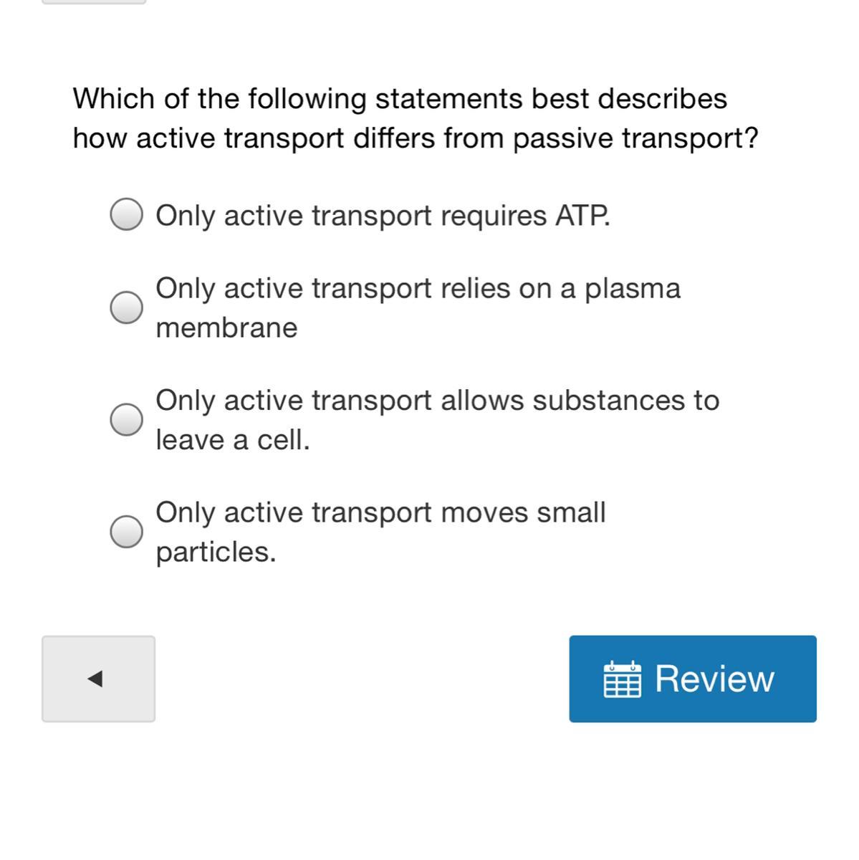859x860 pixels.
Task: Click the partially visible button at top left
Action: (x=94, y=2)
